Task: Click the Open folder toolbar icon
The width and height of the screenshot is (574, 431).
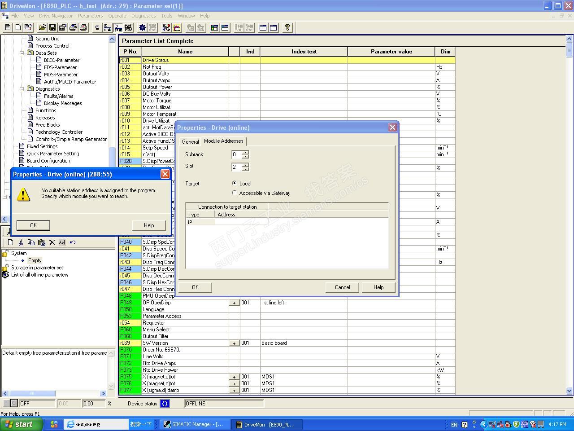Action: coord(42,28)
